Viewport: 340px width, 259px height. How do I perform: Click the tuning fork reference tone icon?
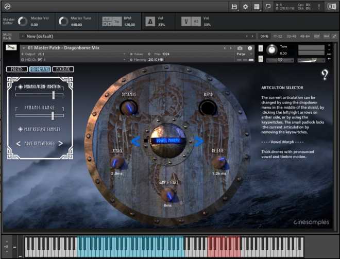[186, 22]
